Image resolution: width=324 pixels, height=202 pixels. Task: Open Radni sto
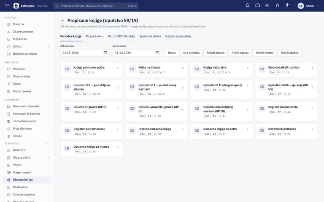(27, 150)
